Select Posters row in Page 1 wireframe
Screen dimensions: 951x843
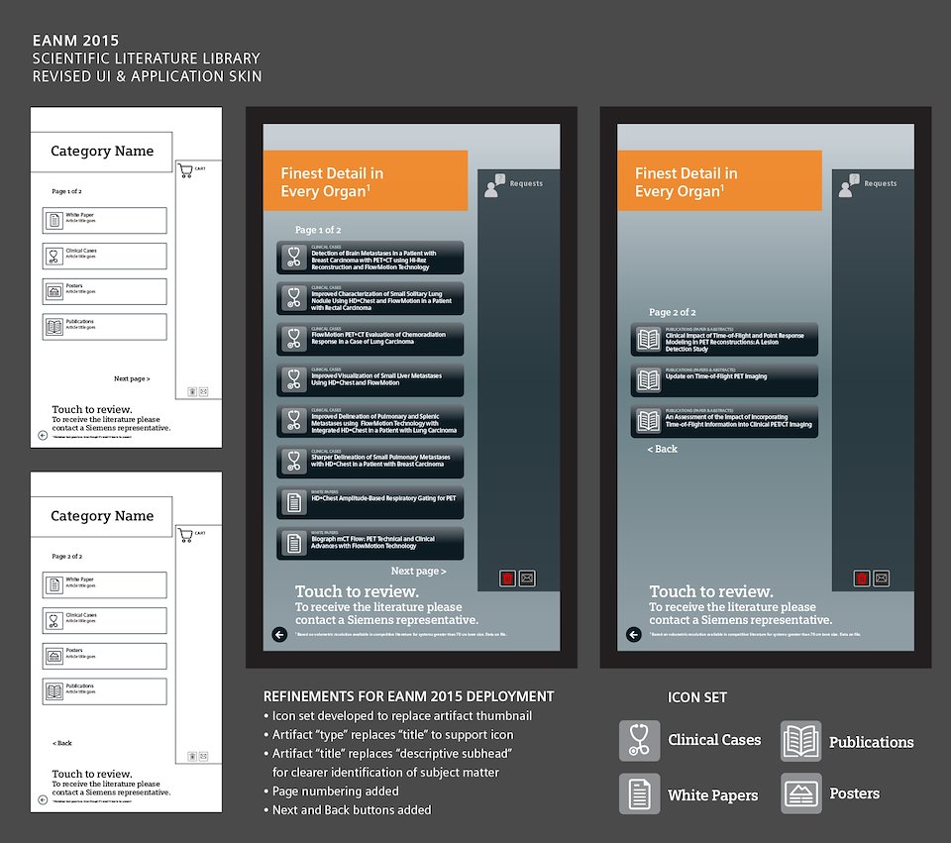[104, 291]
